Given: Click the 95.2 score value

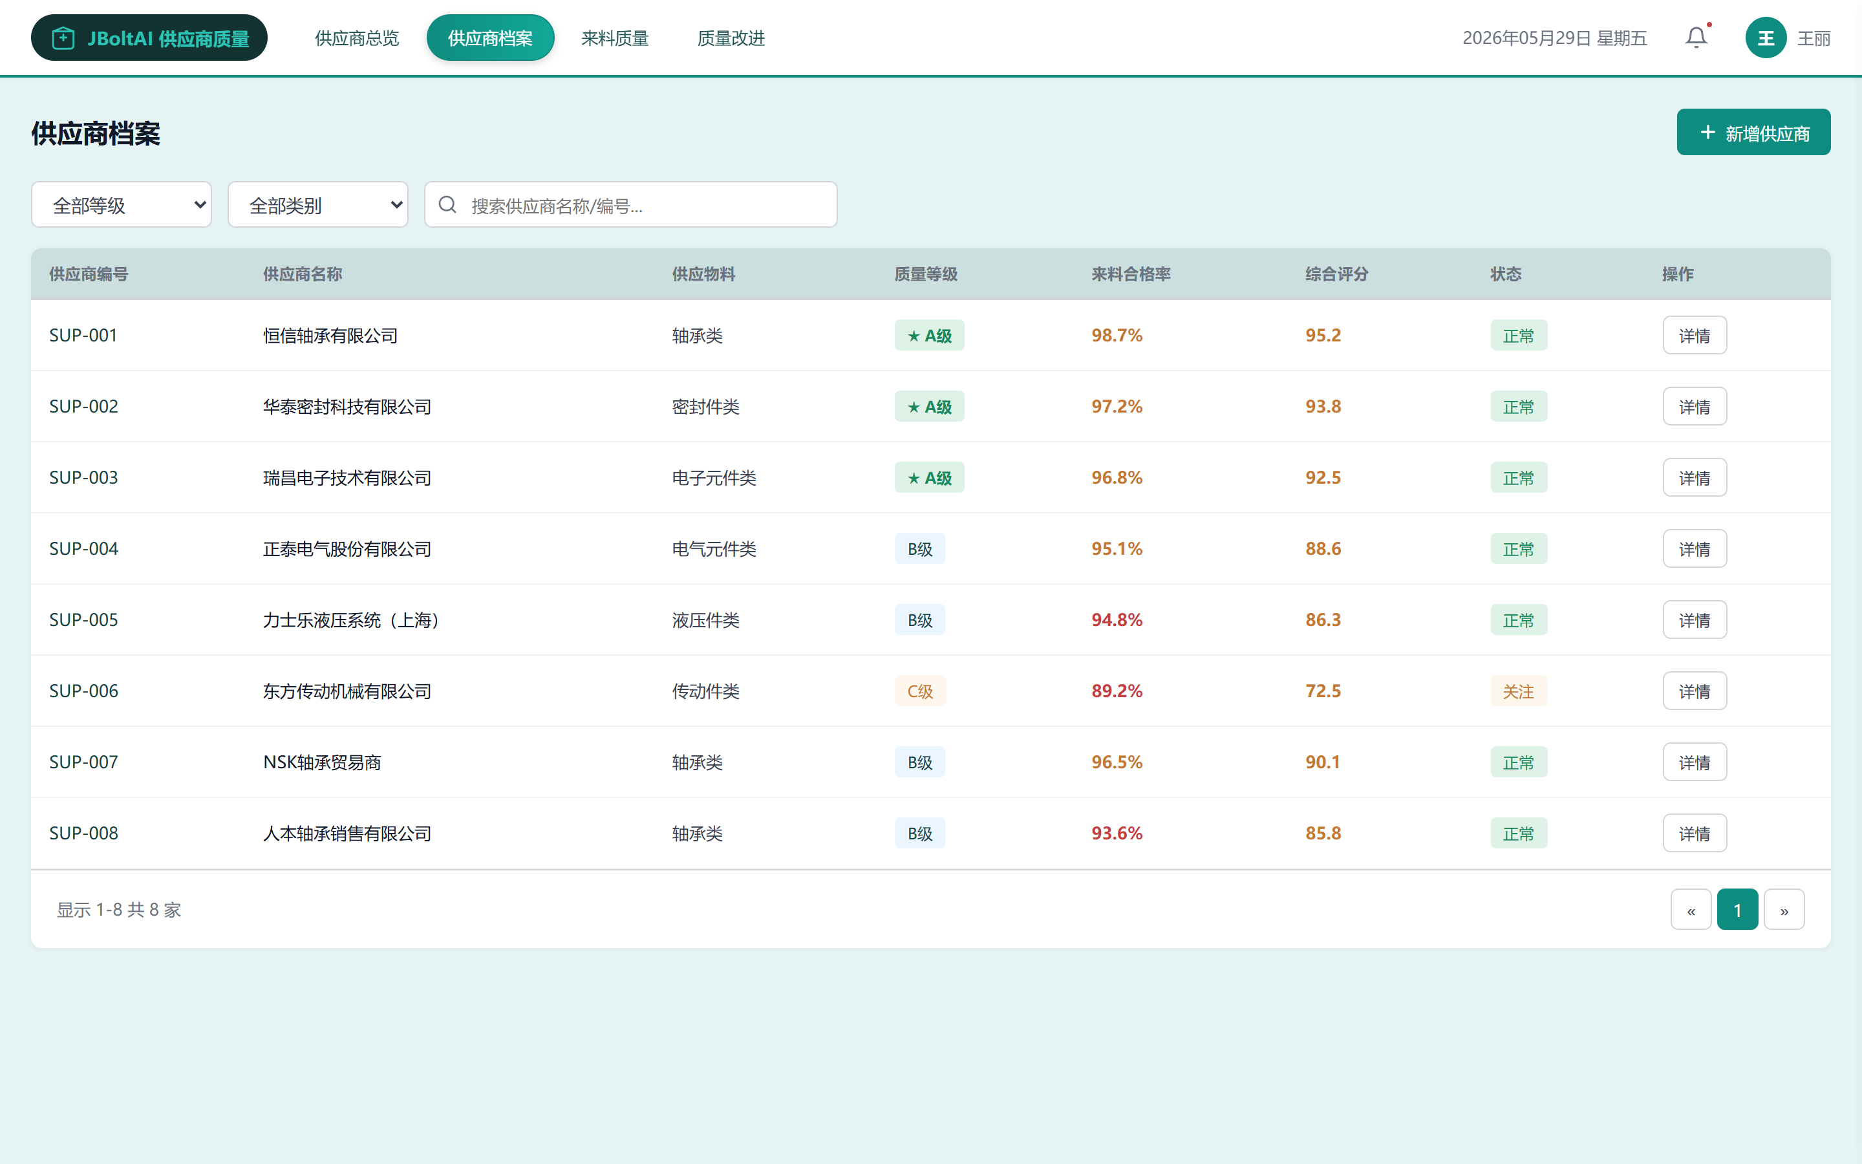Looking at the screenshot, I should (x=1323, y=335).
